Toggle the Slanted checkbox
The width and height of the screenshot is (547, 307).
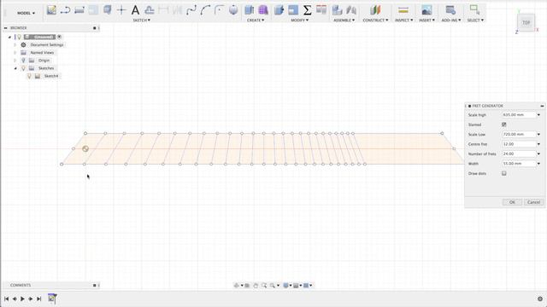[x=504, y=125]
